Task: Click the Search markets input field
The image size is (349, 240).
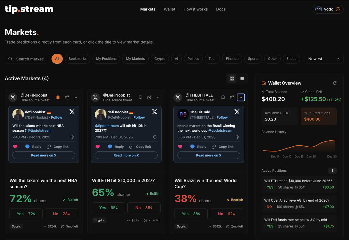Action: point(26,59)
